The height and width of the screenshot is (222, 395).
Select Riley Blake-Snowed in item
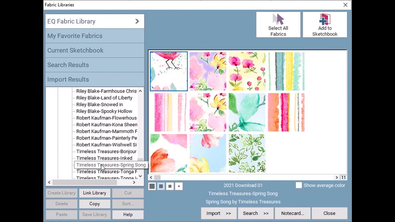pyautogui.click(x=100, y=104)
